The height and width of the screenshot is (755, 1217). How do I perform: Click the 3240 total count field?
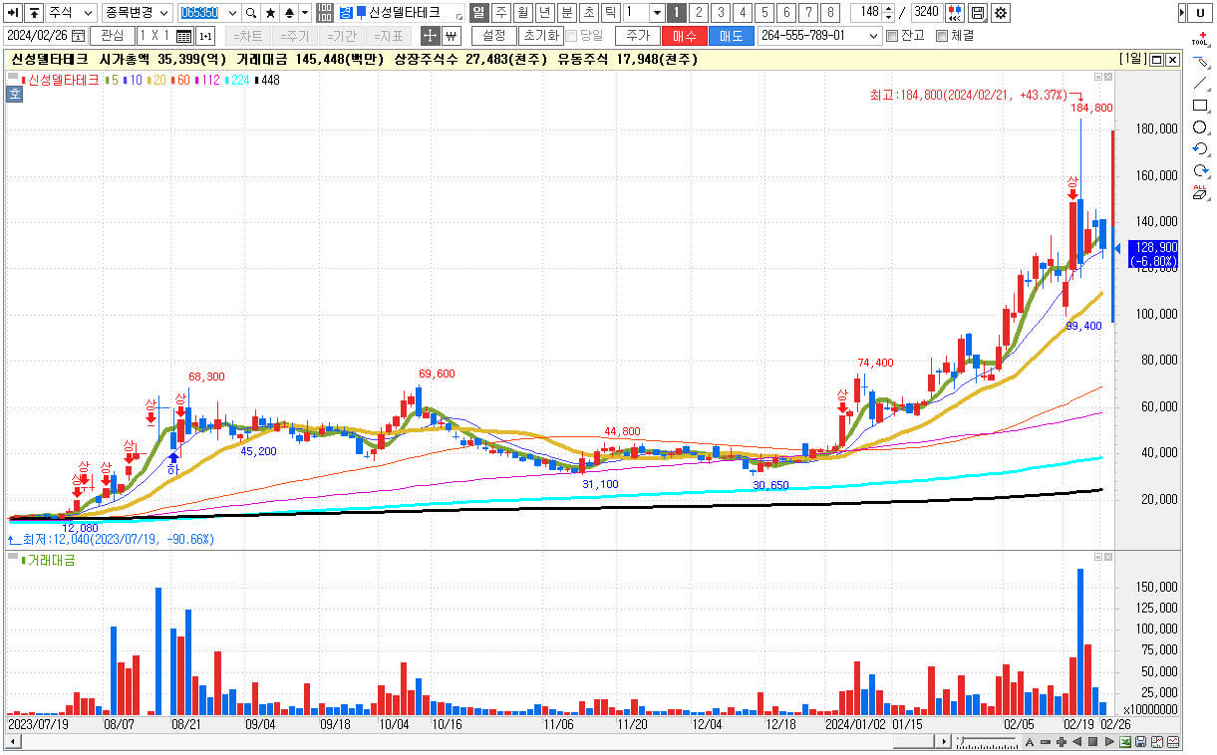pos(926,13)
